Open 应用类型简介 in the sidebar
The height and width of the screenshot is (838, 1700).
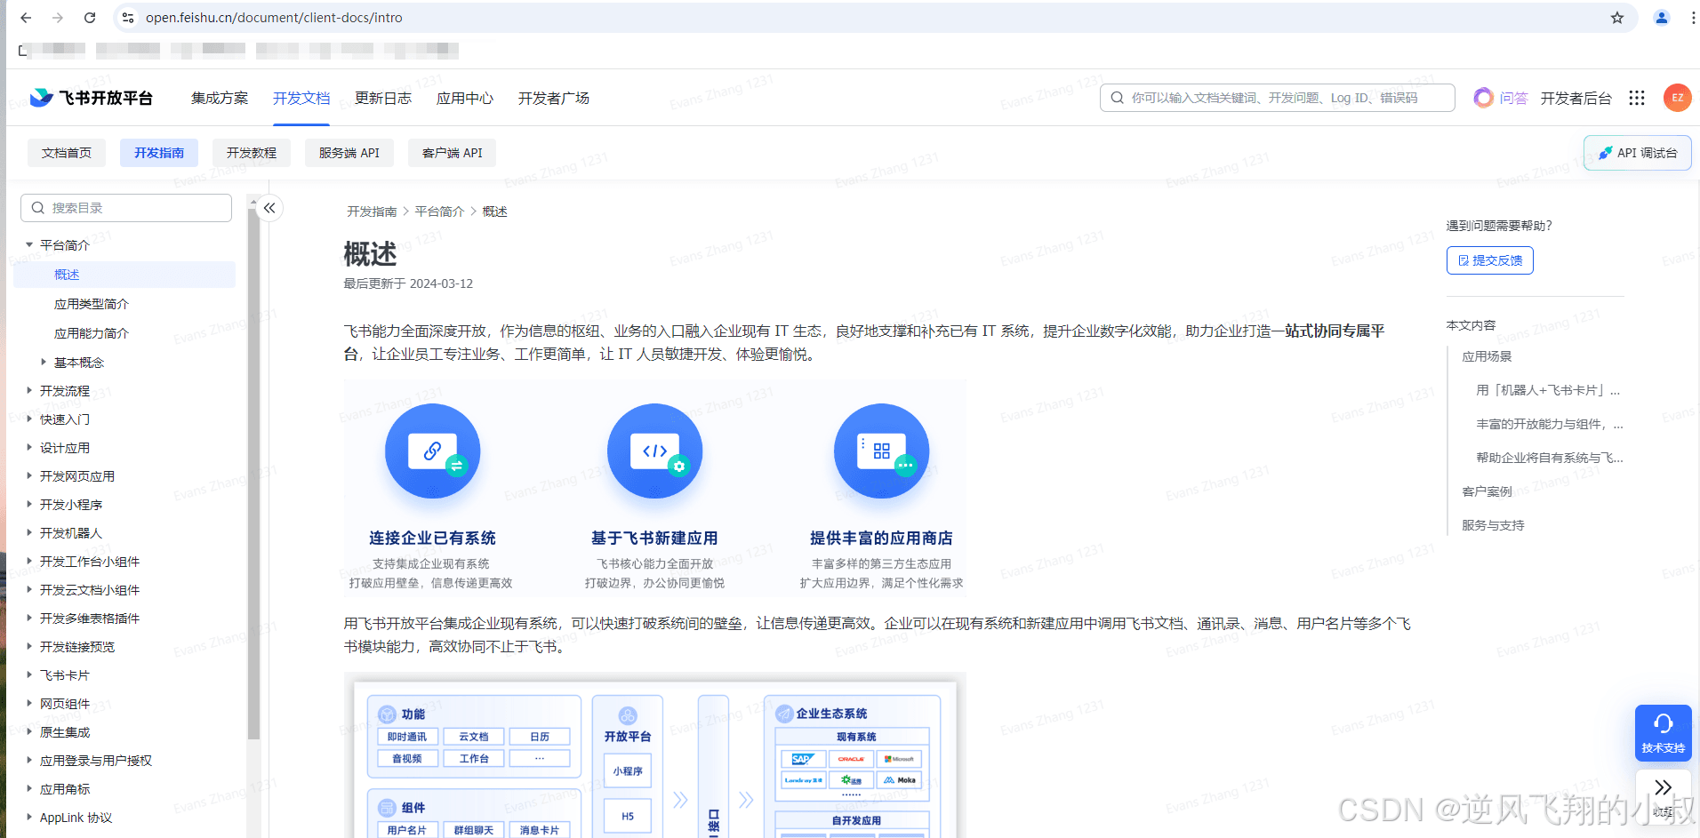pos(92,304)
